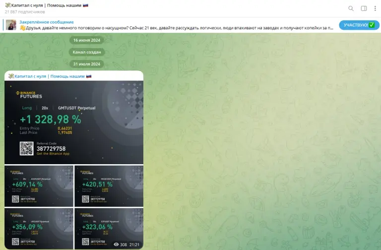
Task: Toggle the side panel icon
Action: [x=364, y=8]
